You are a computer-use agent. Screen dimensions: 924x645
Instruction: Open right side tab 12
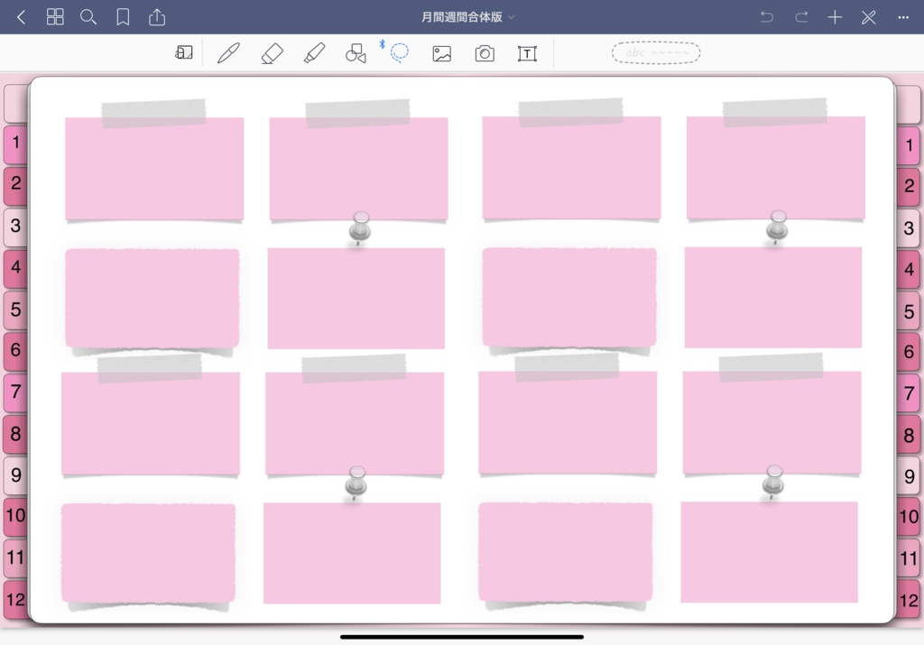909,601
